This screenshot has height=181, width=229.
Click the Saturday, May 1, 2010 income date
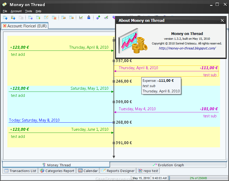pyautogui.click(x=89, y=88)
